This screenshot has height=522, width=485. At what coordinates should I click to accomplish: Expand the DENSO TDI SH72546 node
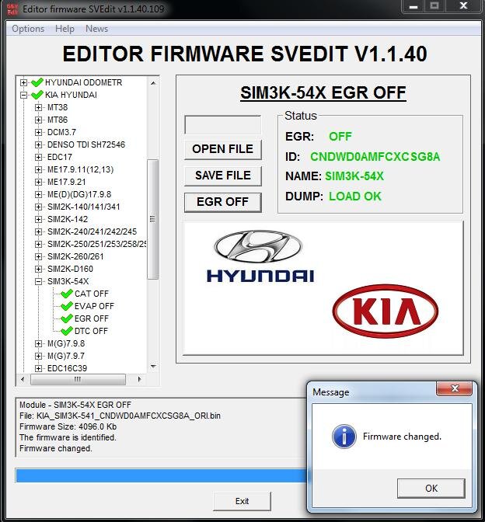pyautogui.click(x=38, y=144)
